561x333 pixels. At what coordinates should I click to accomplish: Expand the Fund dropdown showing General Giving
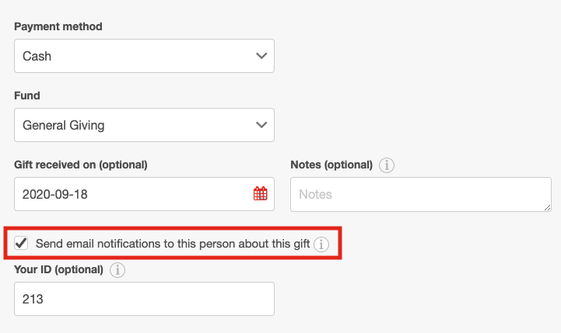pyautogui.click(x=144, y=125)
